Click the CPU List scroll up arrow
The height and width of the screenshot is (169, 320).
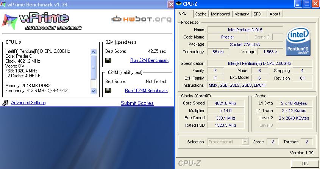93,52
